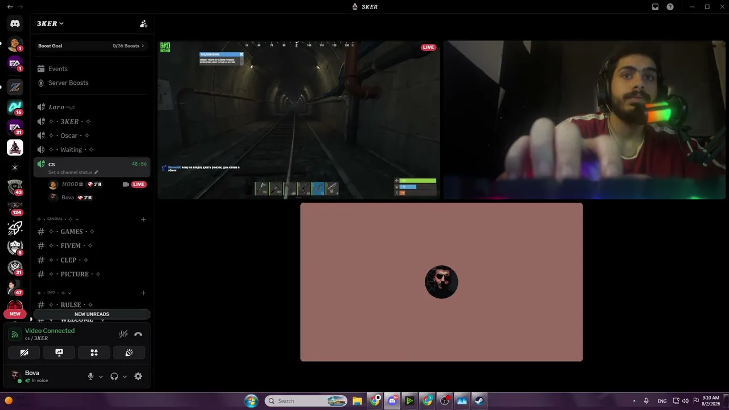Deafen your headphones
This screenshot has height=410, width=729.
click(x=114, y=376)
